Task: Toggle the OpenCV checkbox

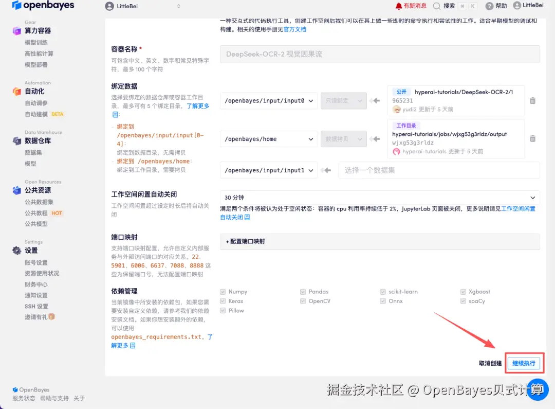Action: [x=303, y=301]
